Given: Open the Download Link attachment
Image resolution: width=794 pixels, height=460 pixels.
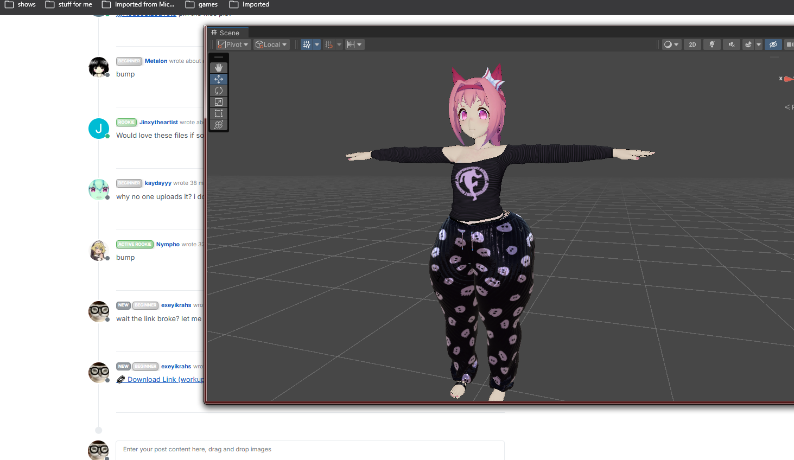Looking at the screenshot, I should (161, 380).
